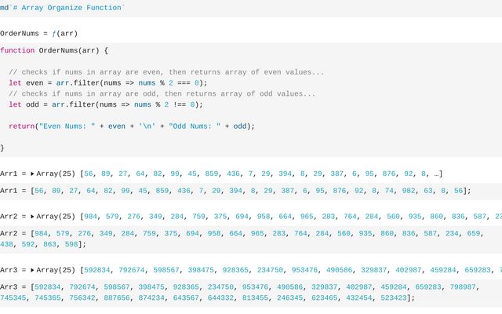Image resolution: width=502 pixels, height=314 pixels.
Task: Click the markdown cell with Array Organize Function
Action: coord(63,7)
